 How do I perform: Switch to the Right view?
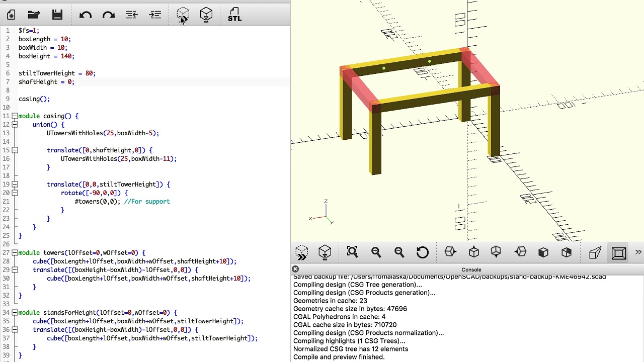(450, 252)
